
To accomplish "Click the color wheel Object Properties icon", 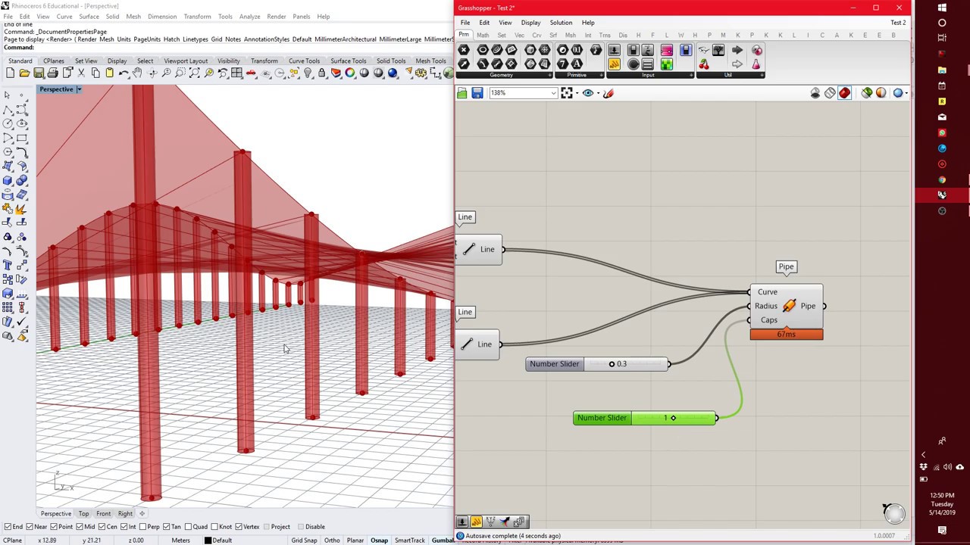I will [x=350, y=73].
